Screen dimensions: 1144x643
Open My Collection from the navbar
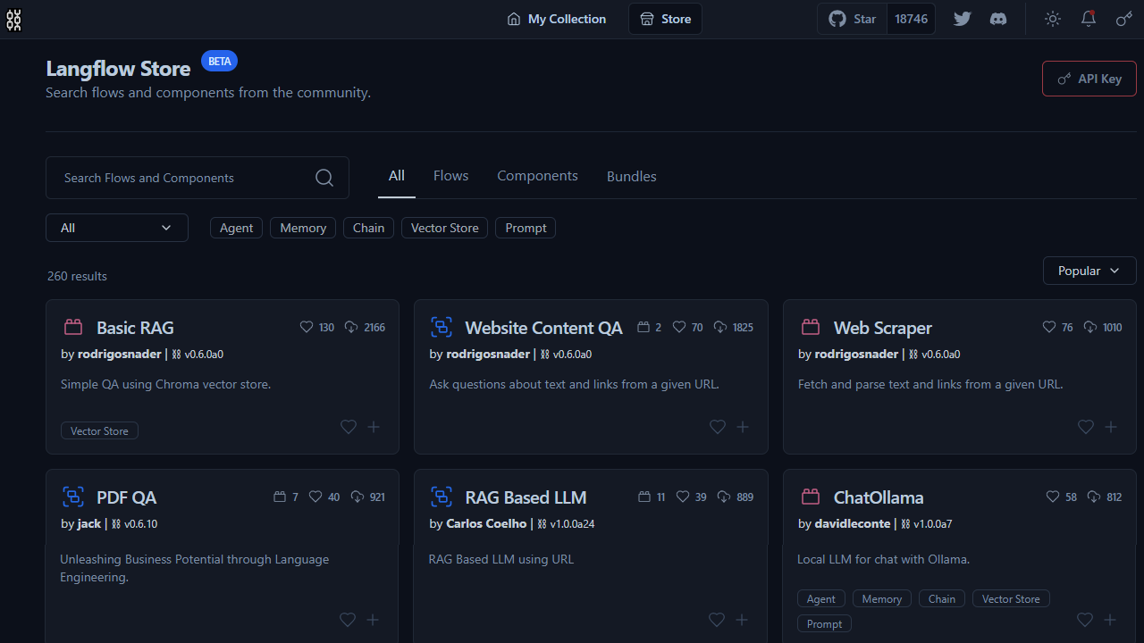pos(556,18)
